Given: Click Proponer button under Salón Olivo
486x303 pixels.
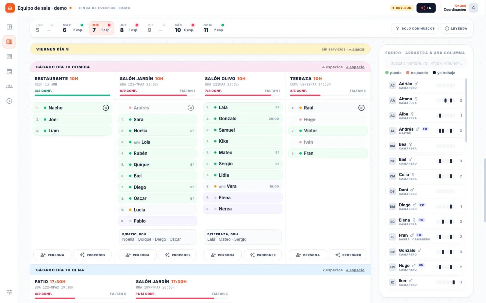Looking at the screenshot, I should pyautogui.click(x=263, y=255).
